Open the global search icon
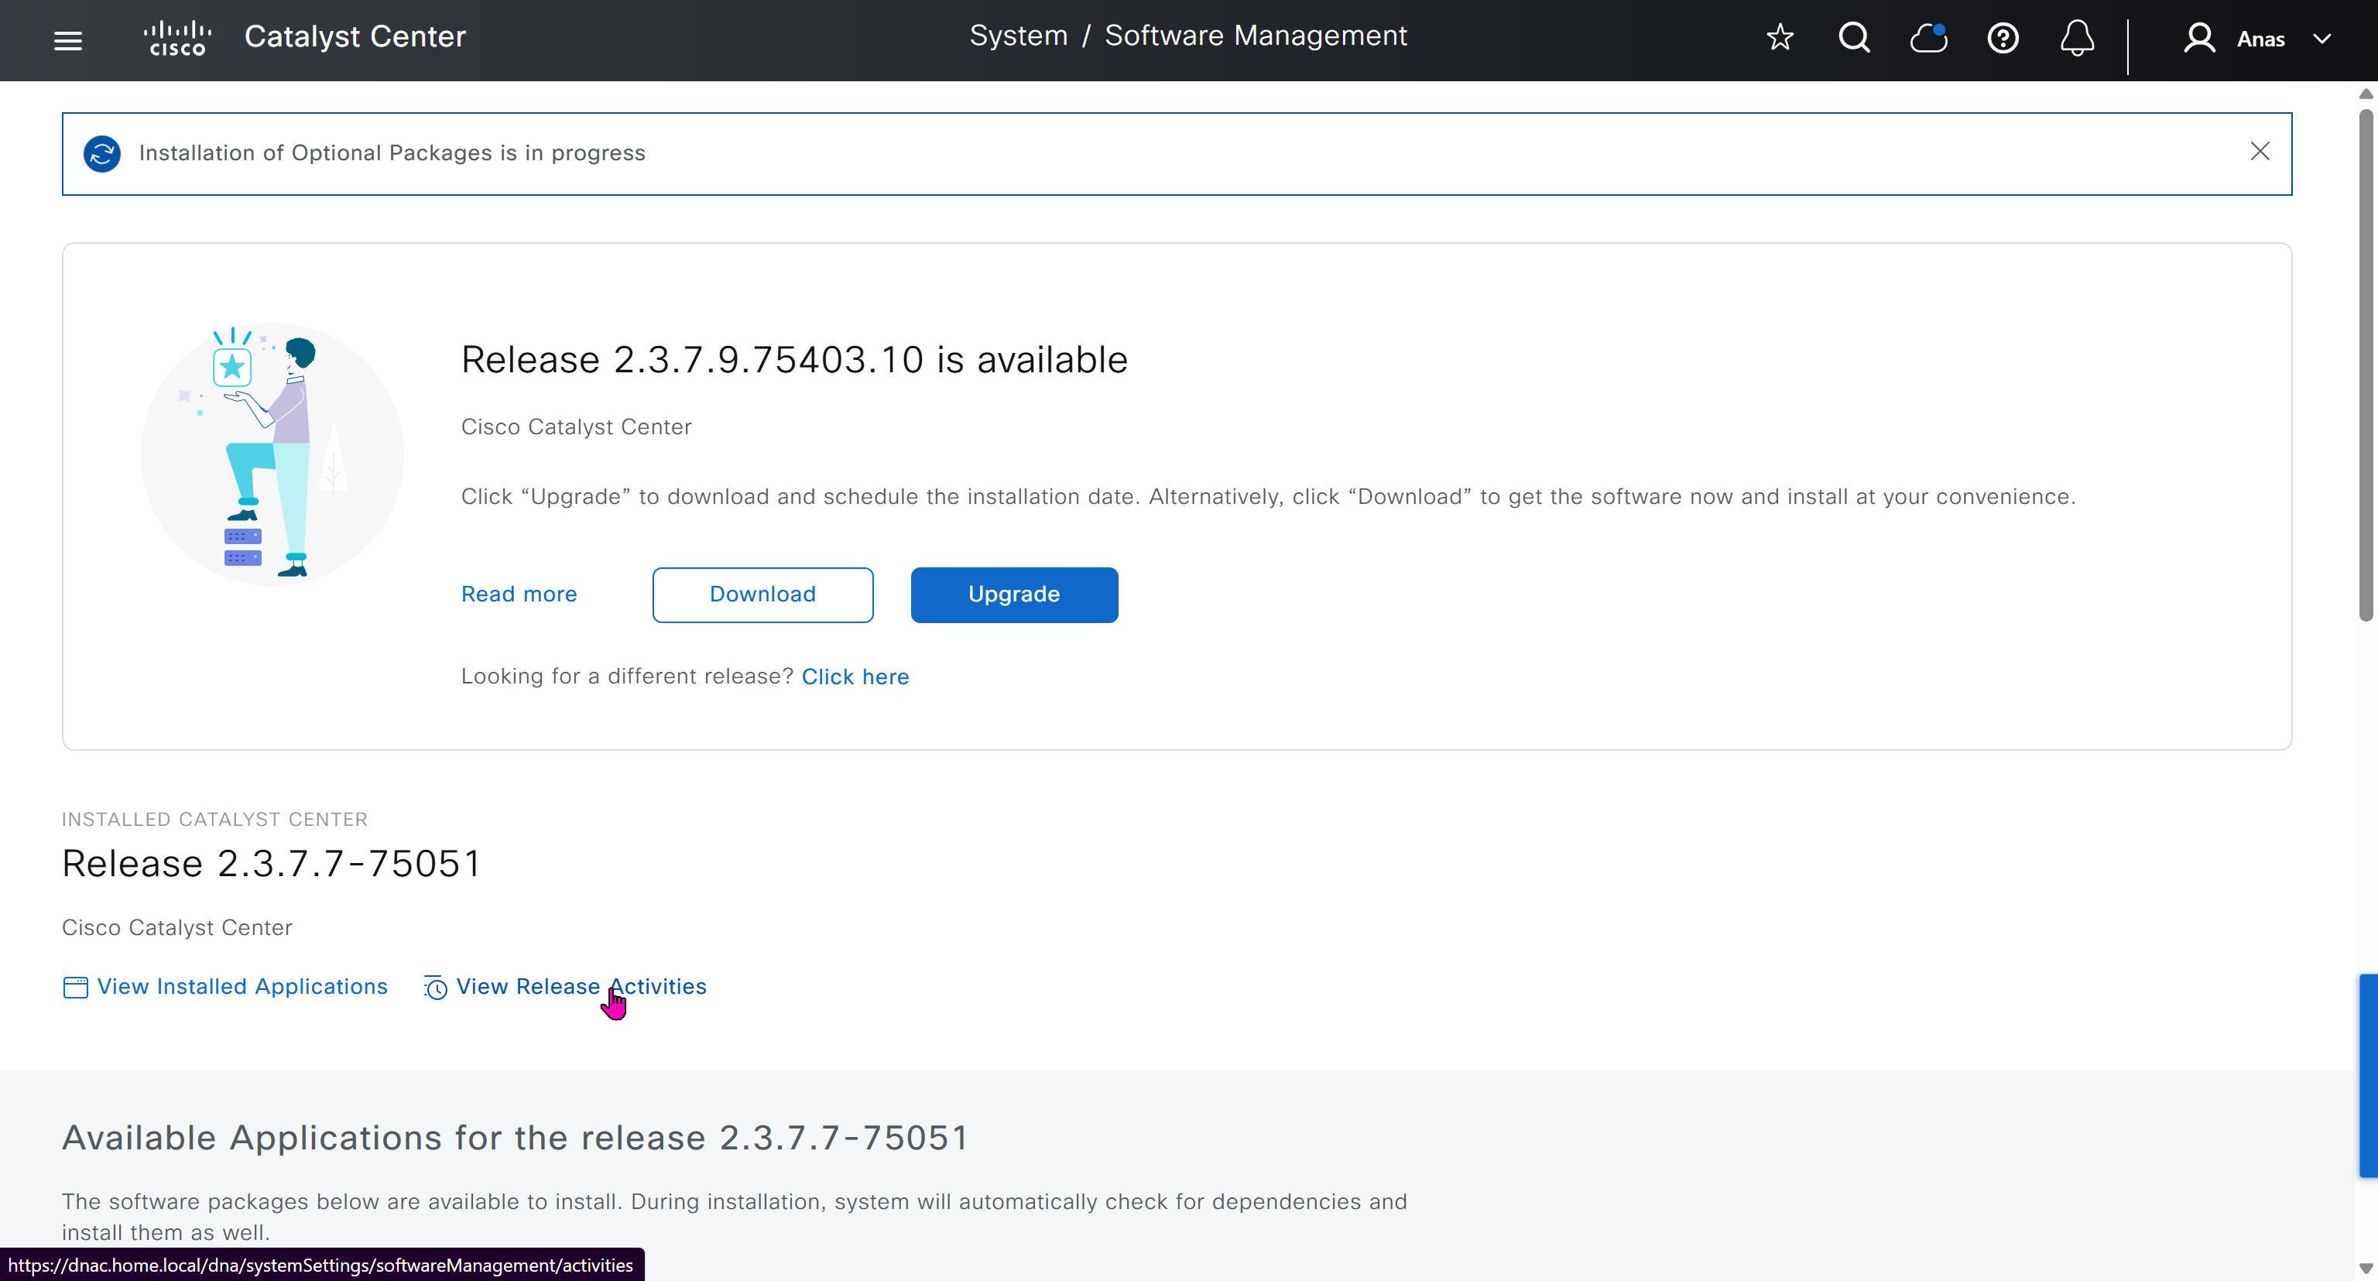 point(1854,39)
